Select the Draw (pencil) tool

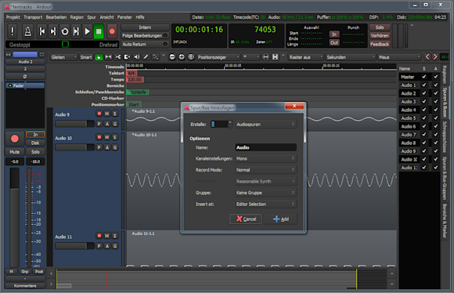click(x=146, y=57)
